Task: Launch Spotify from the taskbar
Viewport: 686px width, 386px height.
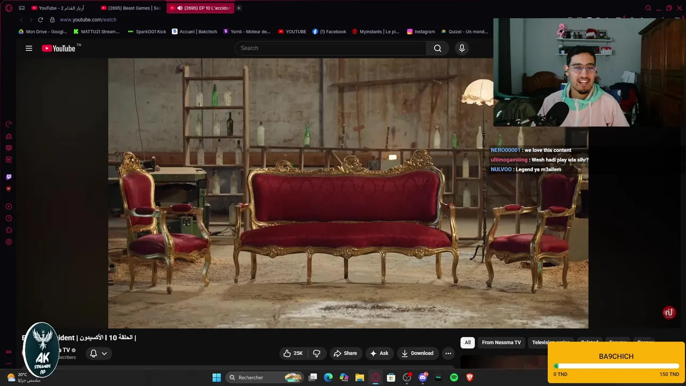Action: click(454, 377)
